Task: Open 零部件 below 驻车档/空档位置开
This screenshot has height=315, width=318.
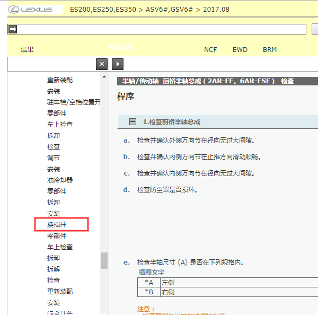Action: coord(57,113)
